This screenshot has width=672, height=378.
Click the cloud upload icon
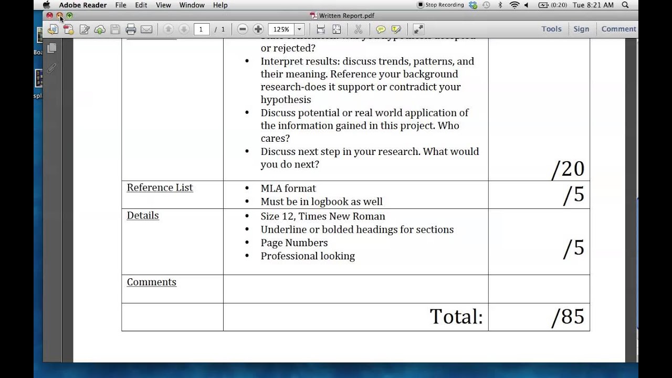point(100,29)
